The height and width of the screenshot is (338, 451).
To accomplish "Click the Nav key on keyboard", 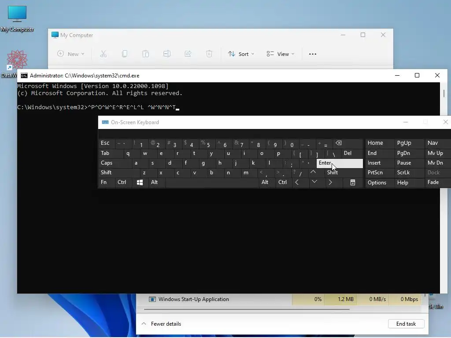I will (438, 143).
